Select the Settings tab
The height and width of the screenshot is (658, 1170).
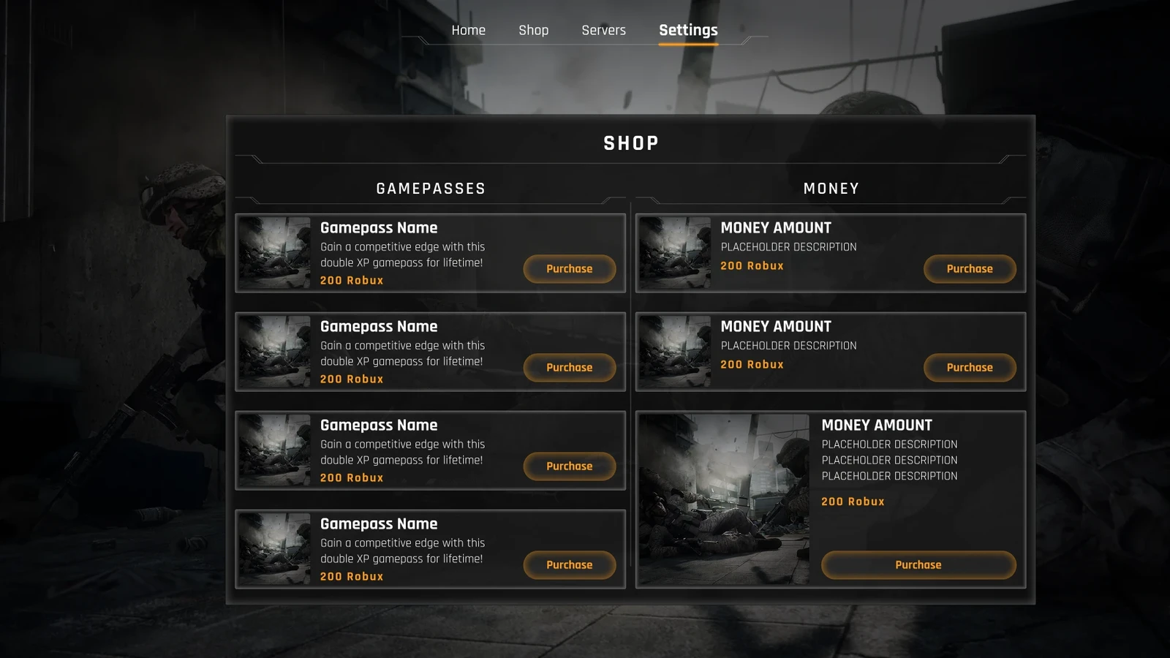click(x=688, y=30)
